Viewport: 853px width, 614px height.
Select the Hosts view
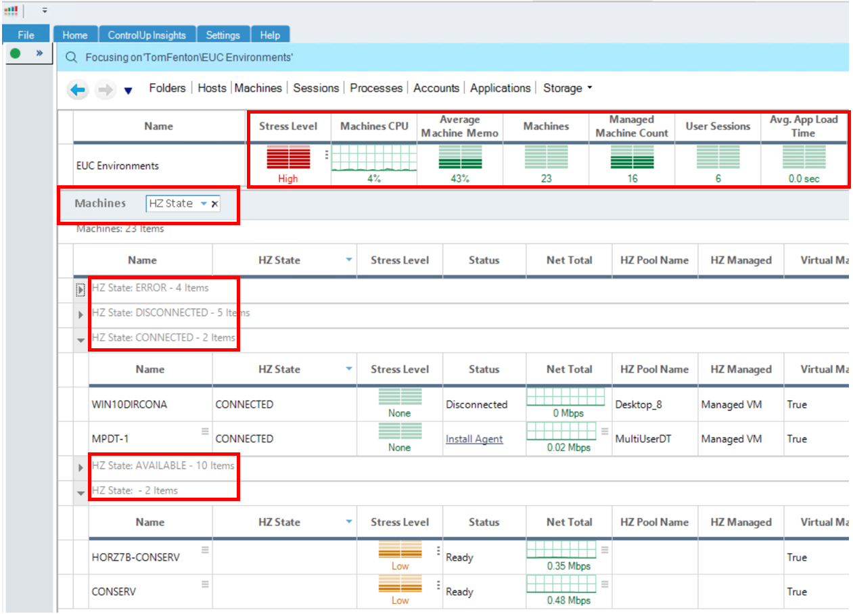(x=212, y=88)
